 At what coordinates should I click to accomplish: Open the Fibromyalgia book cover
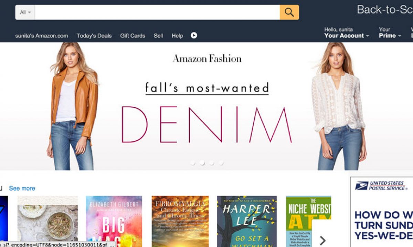pos(180,221)
